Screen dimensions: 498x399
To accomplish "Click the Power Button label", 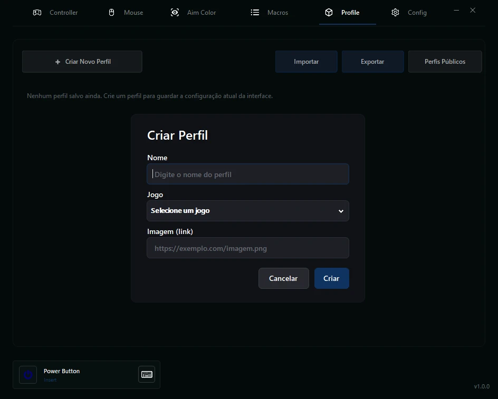I will pos(62,371).
